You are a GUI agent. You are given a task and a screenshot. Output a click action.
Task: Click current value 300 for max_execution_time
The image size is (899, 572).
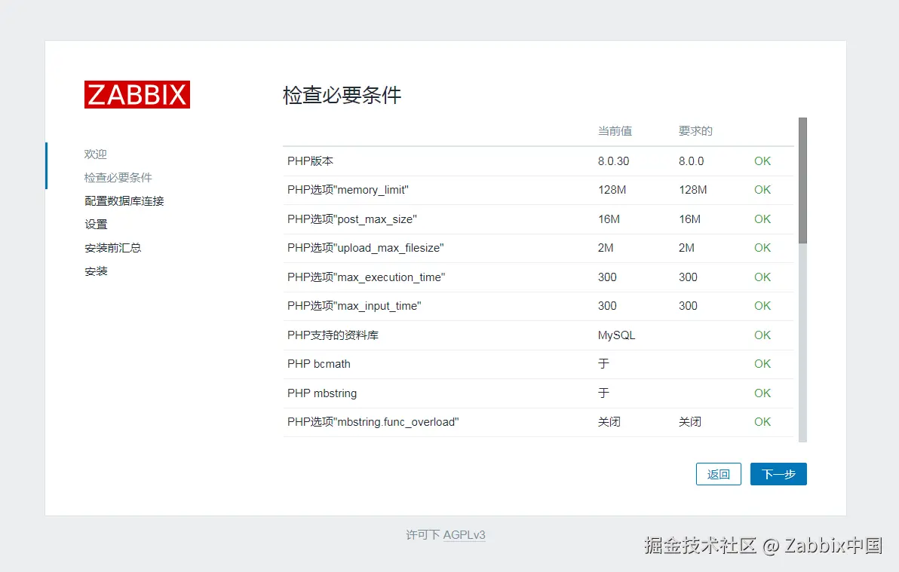click(607, 277)
